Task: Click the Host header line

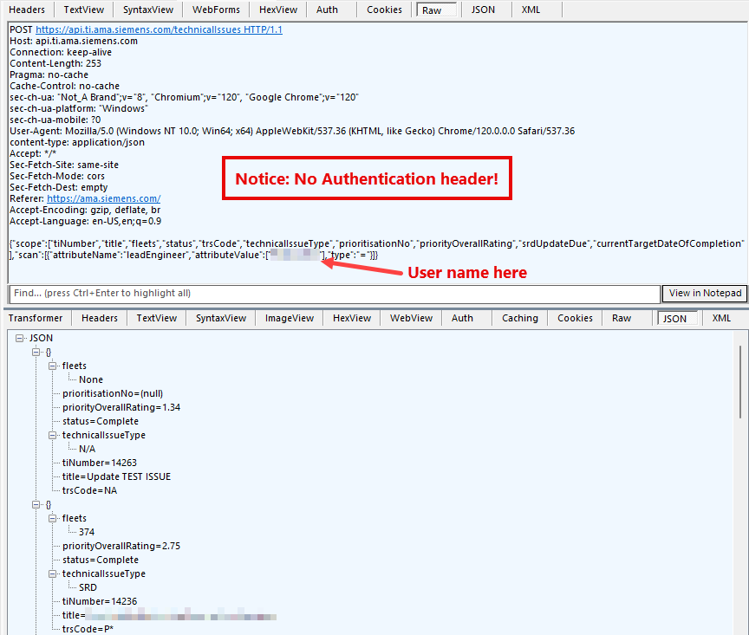Action: pos(74,41)
